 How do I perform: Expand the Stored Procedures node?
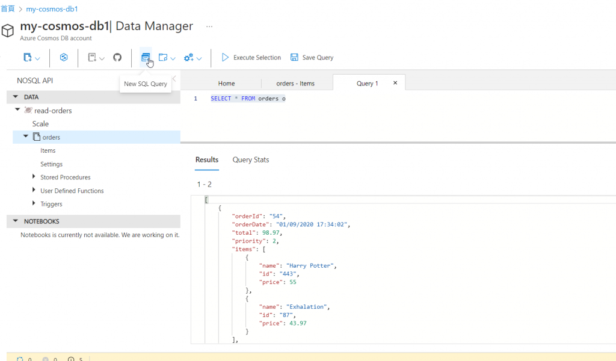[x=34, y=177]
